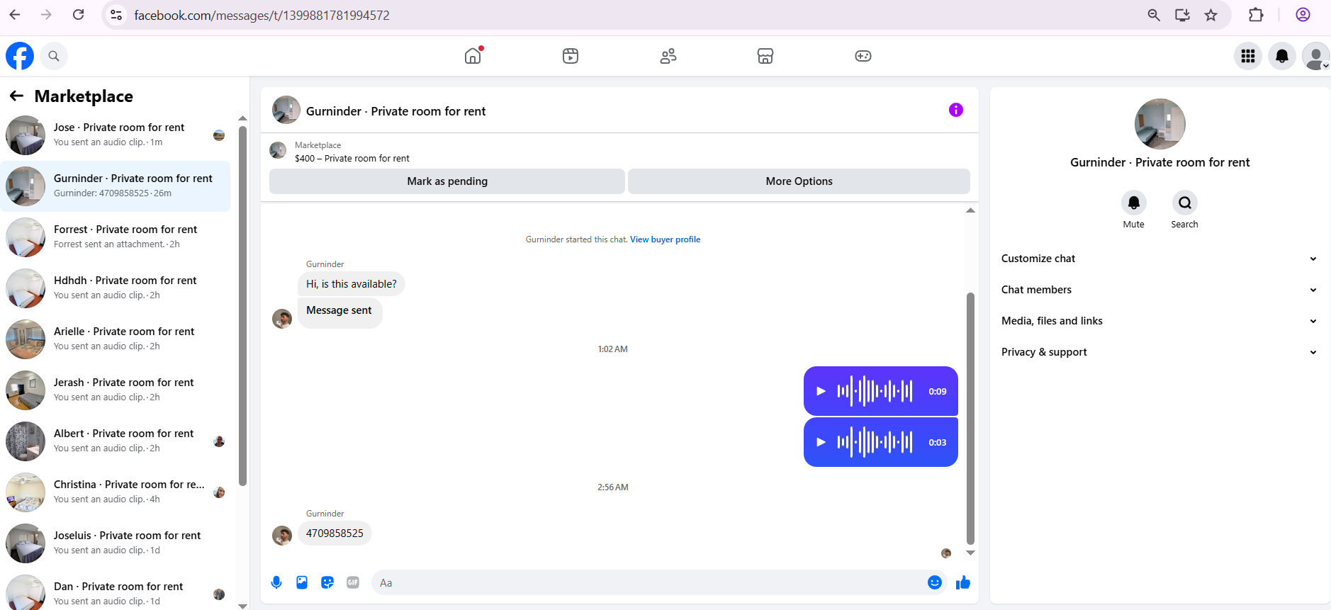Open the apps grid menu
Screen dimensions: 1331x610
1248,56
